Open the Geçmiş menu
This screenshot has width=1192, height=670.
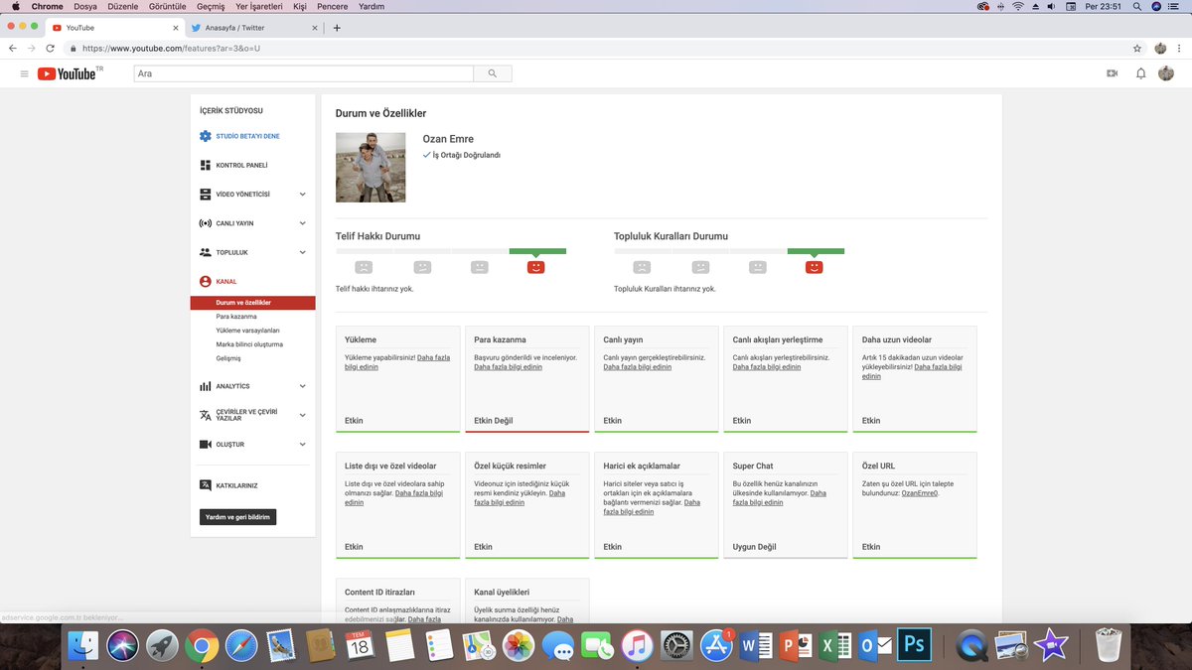[211, 6]
